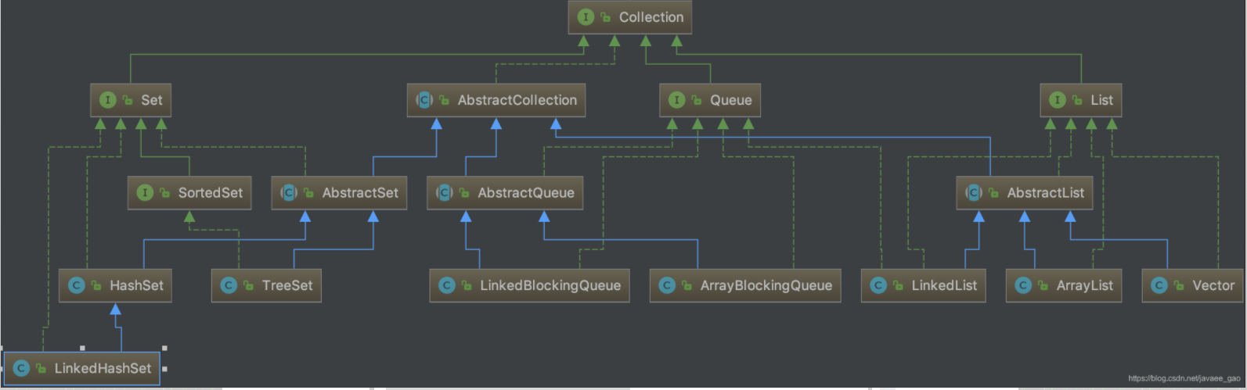
Task: Click the class icon on the TreeSet node
Action: (x=229, y=285)
